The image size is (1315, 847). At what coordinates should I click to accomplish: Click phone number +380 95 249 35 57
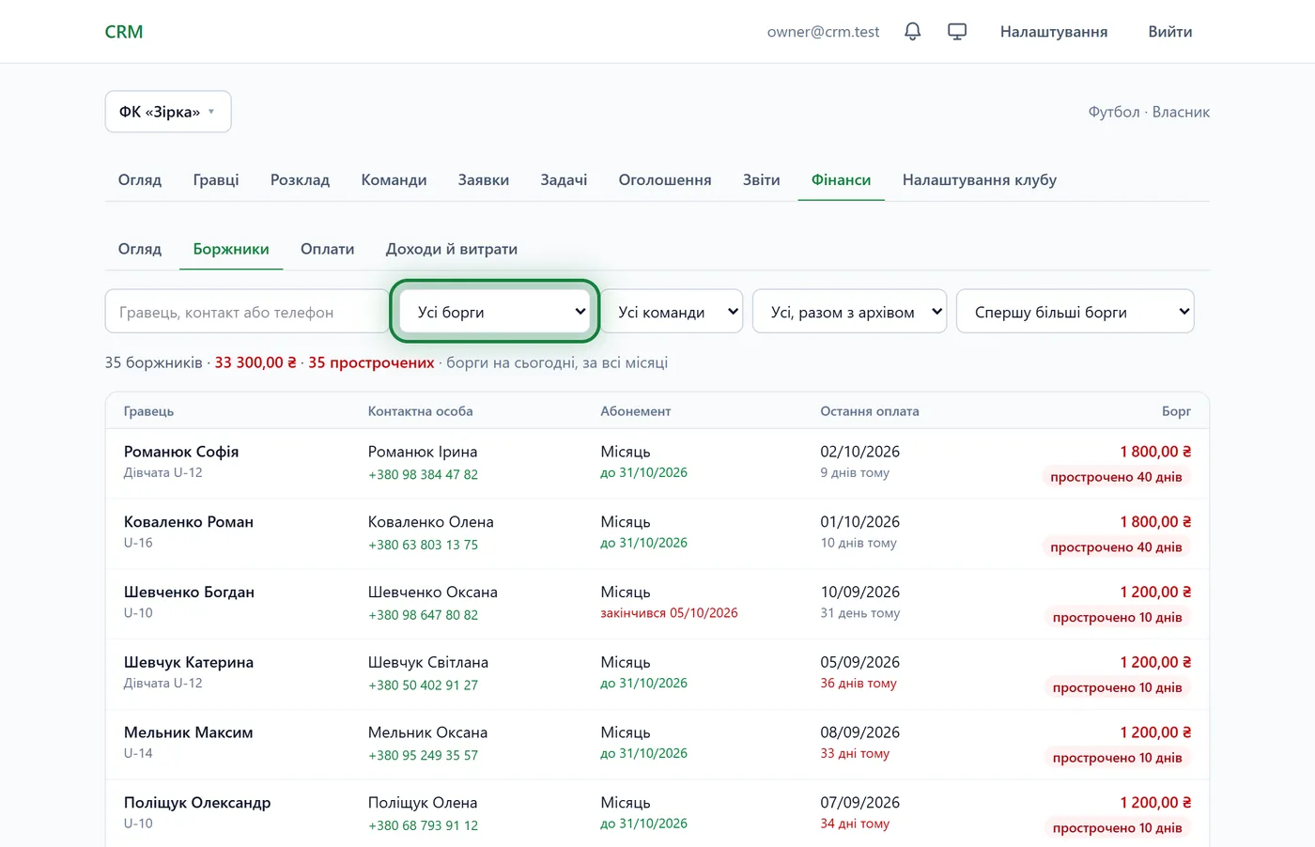pyautogui.click(x=423, y=755)
